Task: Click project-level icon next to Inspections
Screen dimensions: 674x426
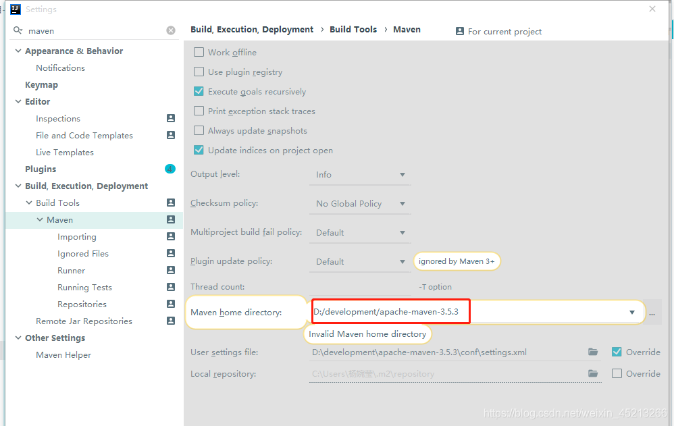Action: tap(171, 118)
